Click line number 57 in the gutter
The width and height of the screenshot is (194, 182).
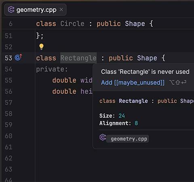[x=8, y=103]
